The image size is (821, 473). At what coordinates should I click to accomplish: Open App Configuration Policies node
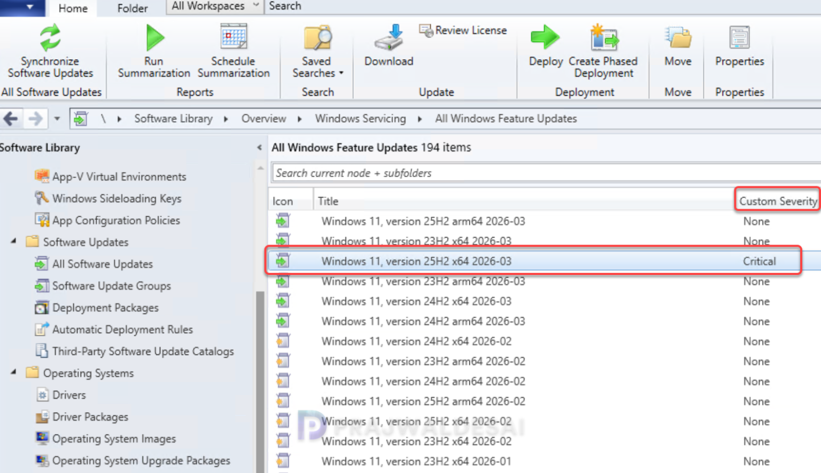pos(107,220)
